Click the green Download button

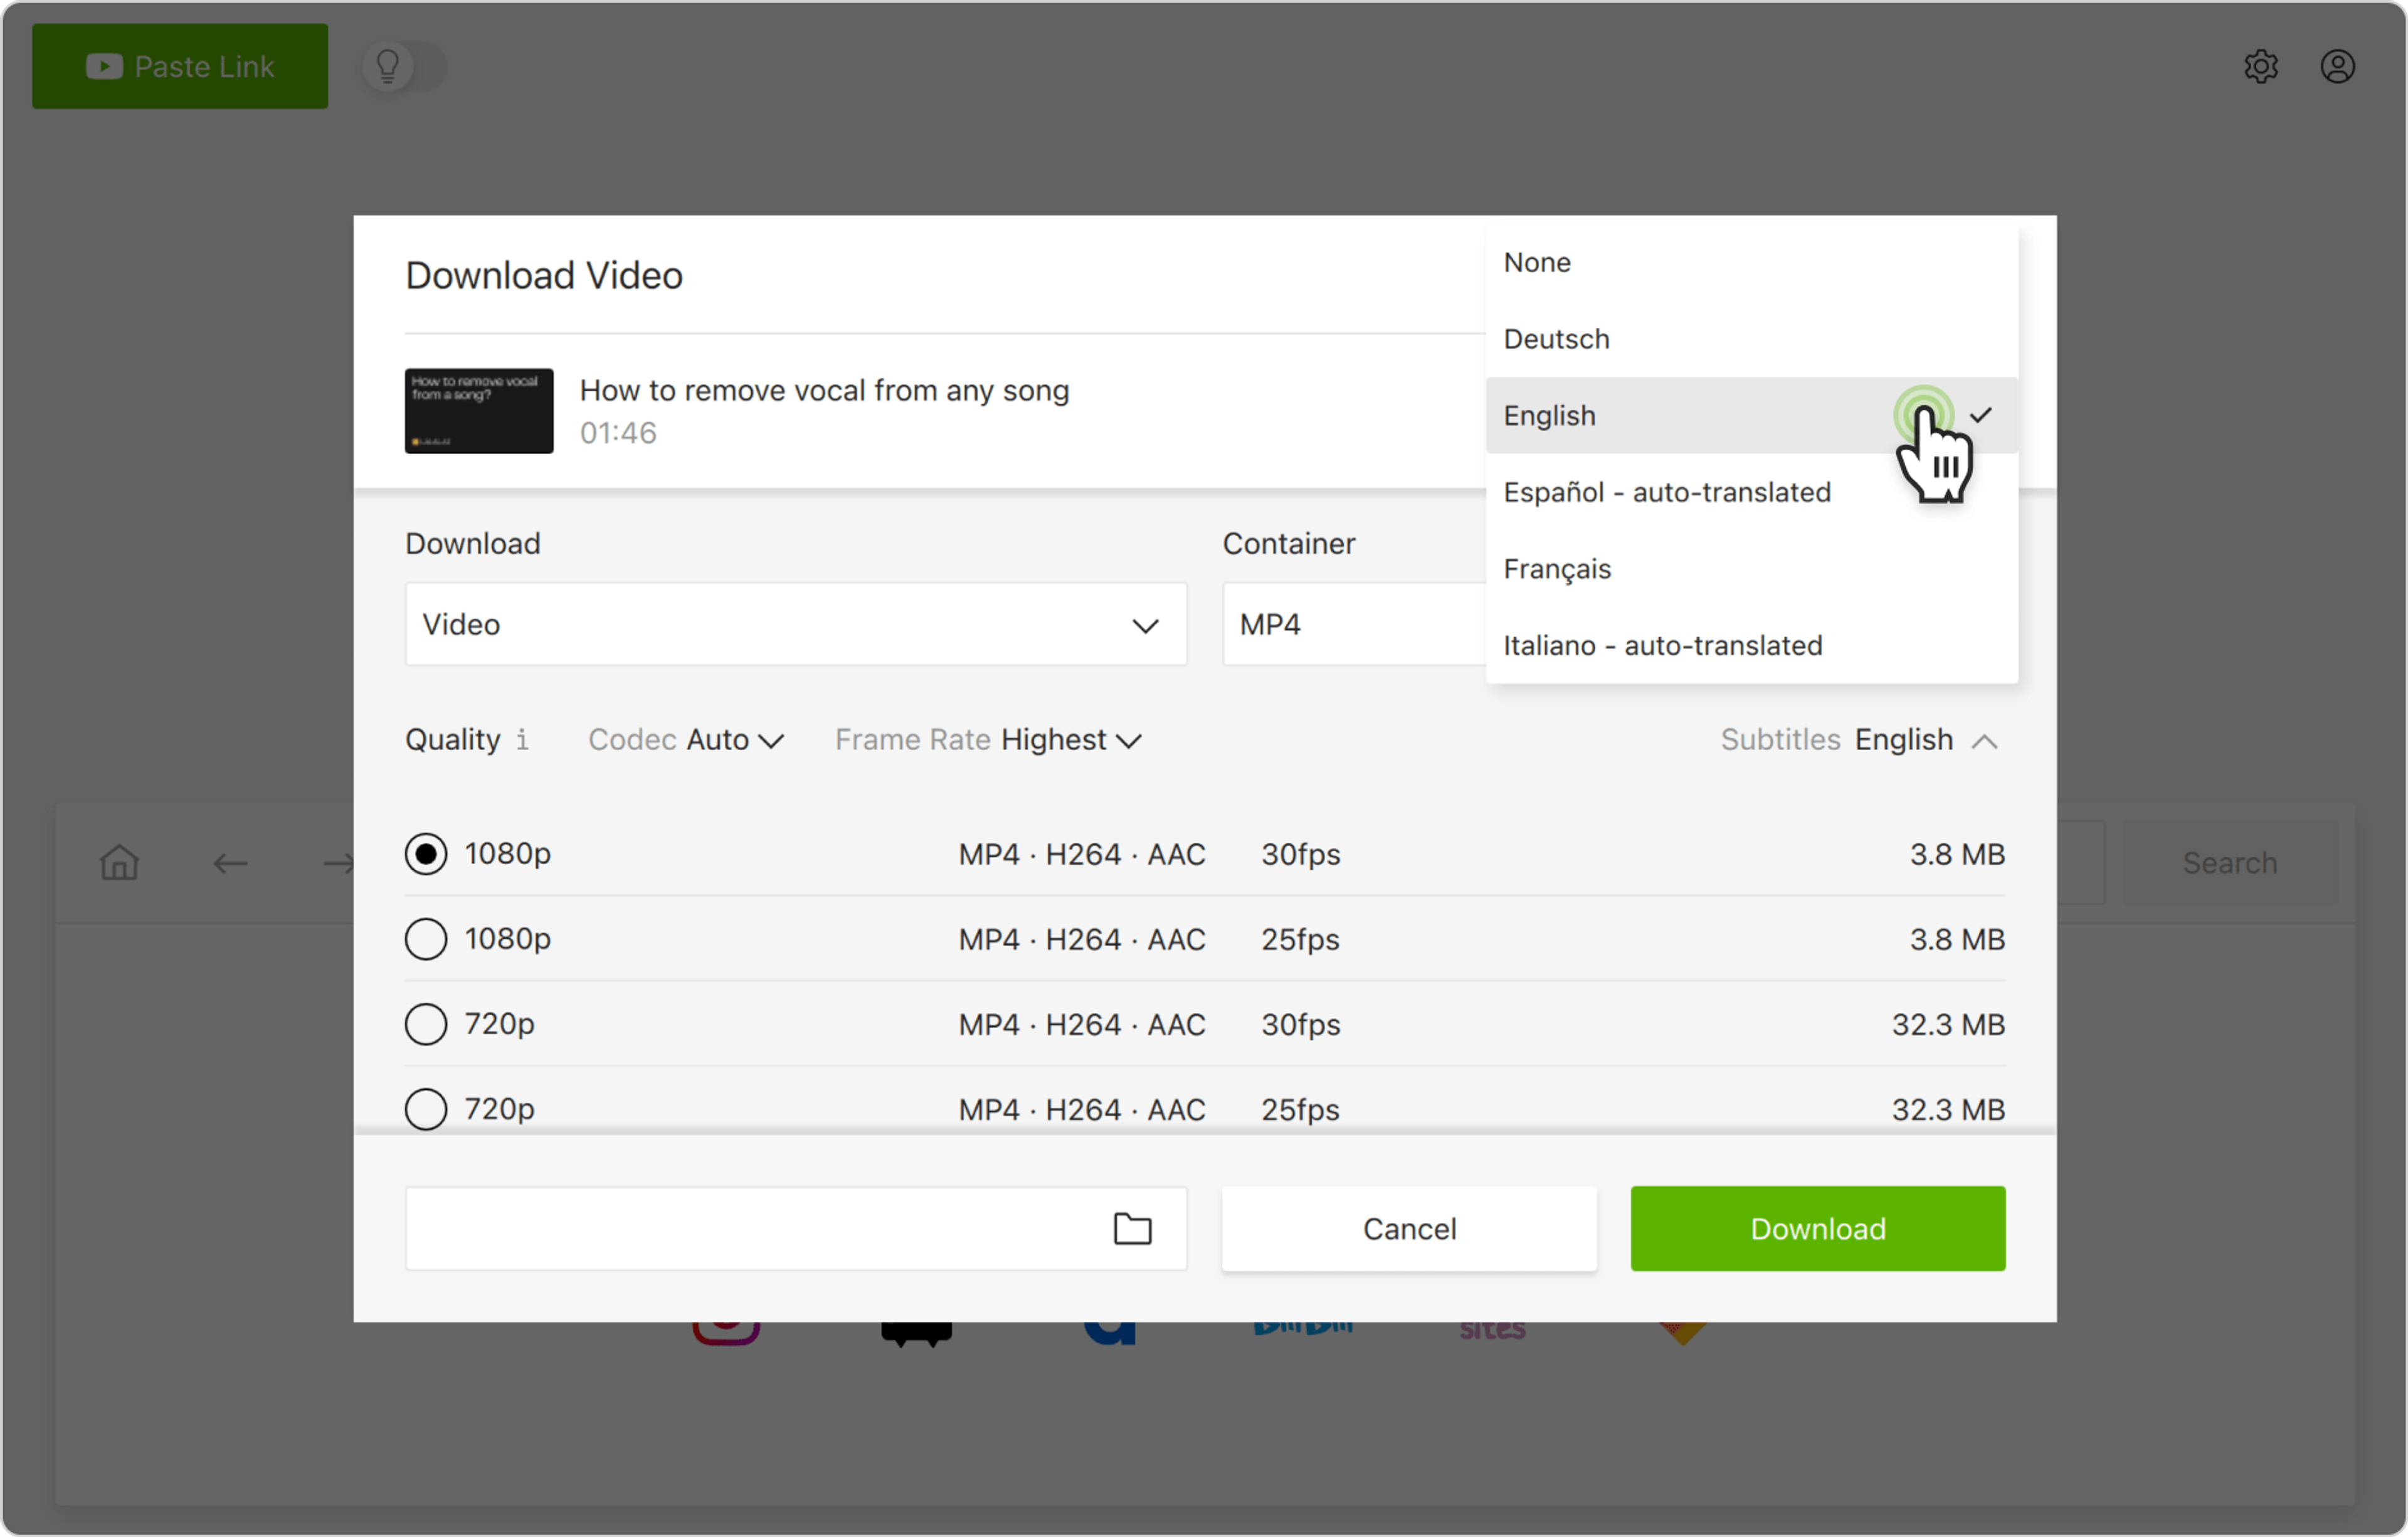point(1817,1228)
